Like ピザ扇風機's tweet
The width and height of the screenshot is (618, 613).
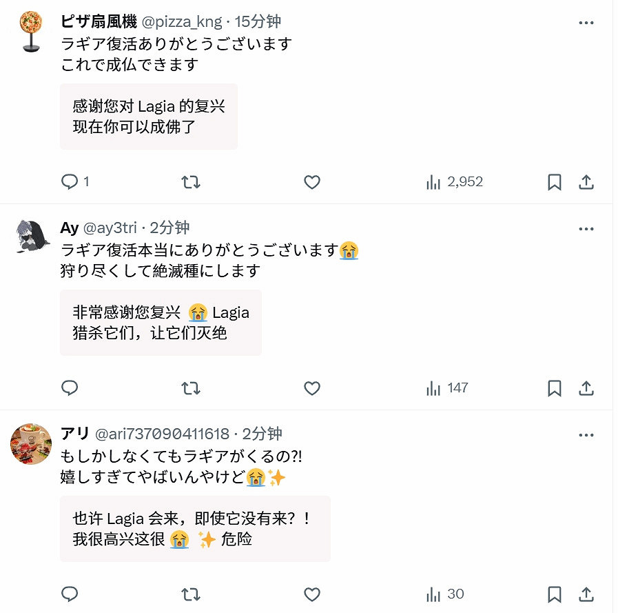311,181
